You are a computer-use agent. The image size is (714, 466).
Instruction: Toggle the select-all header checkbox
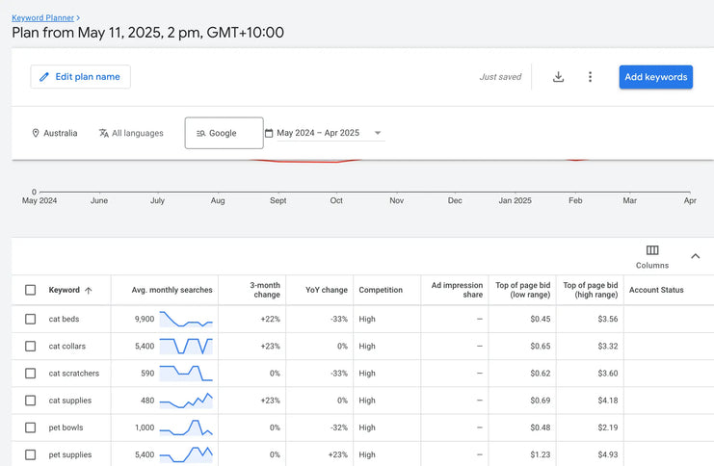click(31, 290)
